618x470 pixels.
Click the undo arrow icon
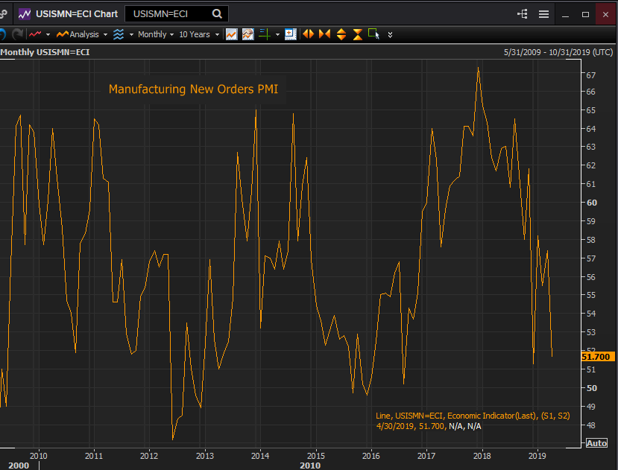pos(2,35)
